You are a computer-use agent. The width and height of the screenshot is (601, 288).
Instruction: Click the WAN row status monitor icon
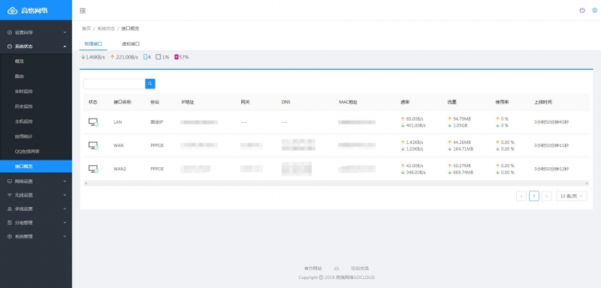tap(93, 145)
